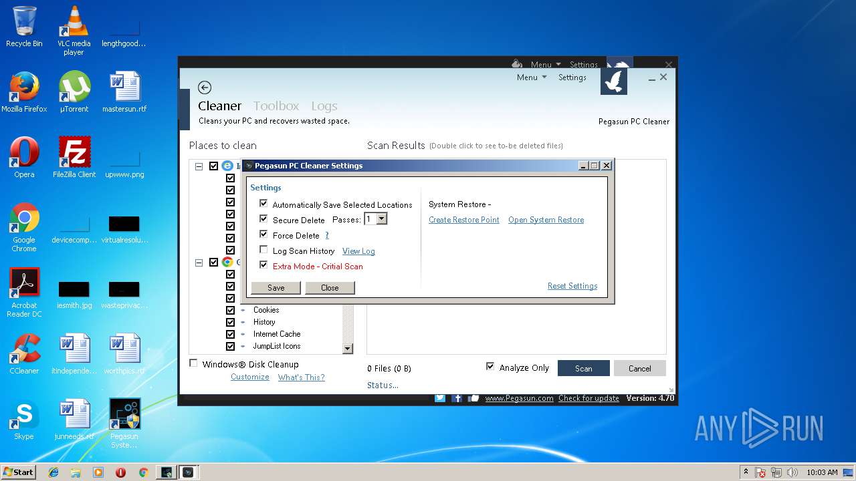
Task: Uncheck the Cookies item
Action: [230, 310]
